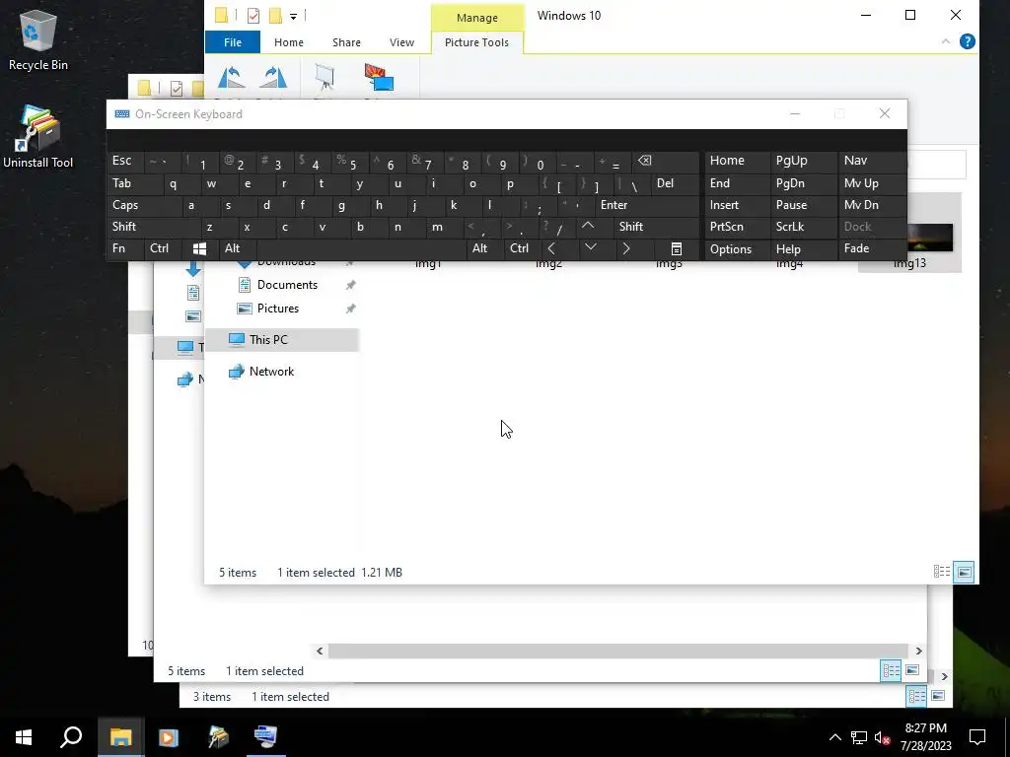Image resolution: width=1010 pixels, height=757 pixels.
Task: Open the Windows Start menu
Action: pos(24,737)
